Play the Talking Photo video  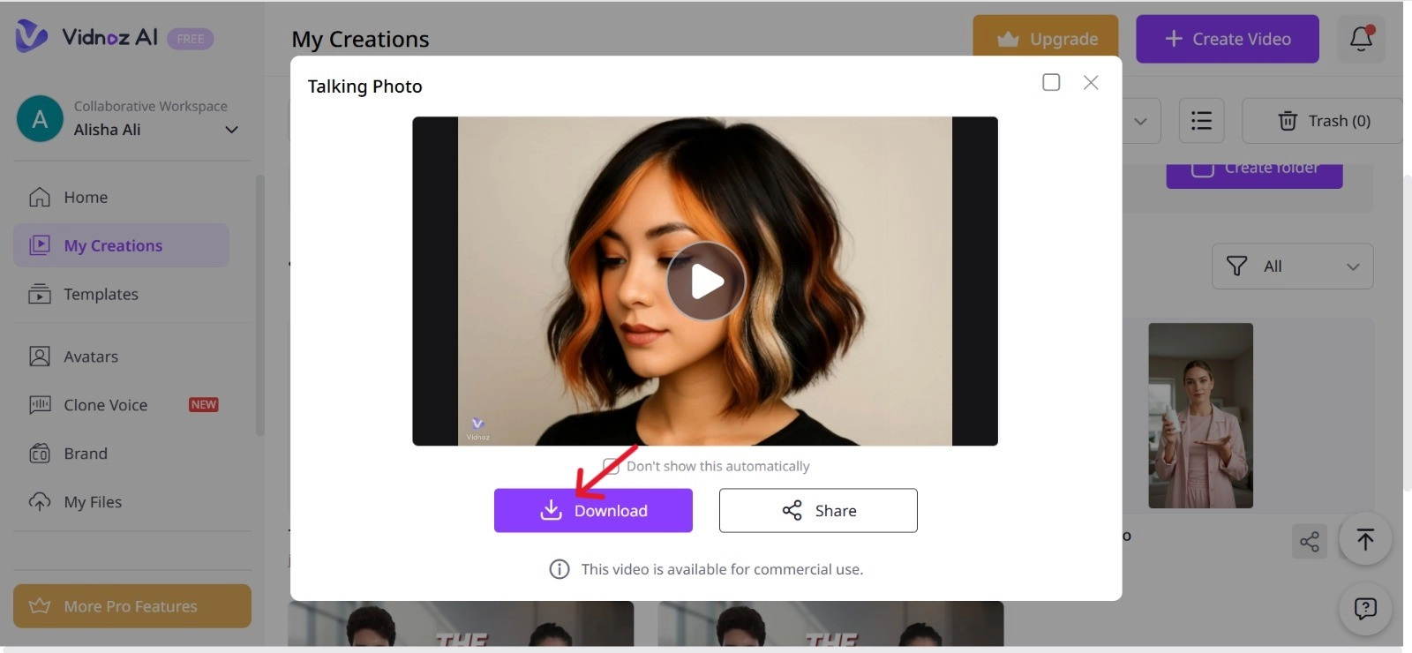click(x=705, y=281)
